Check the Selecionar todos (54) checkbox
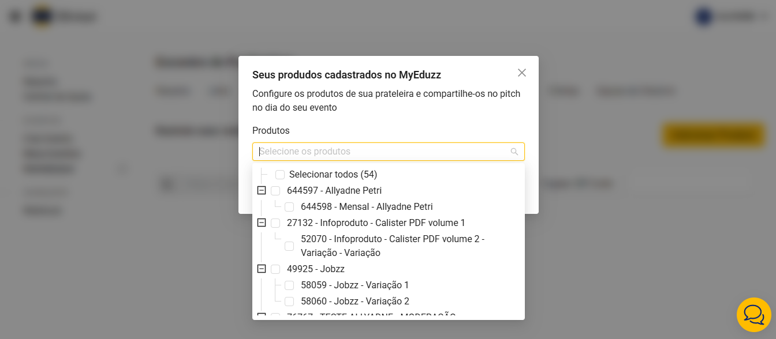The width and height of the screenshot is (776, 339). [280, 175]
